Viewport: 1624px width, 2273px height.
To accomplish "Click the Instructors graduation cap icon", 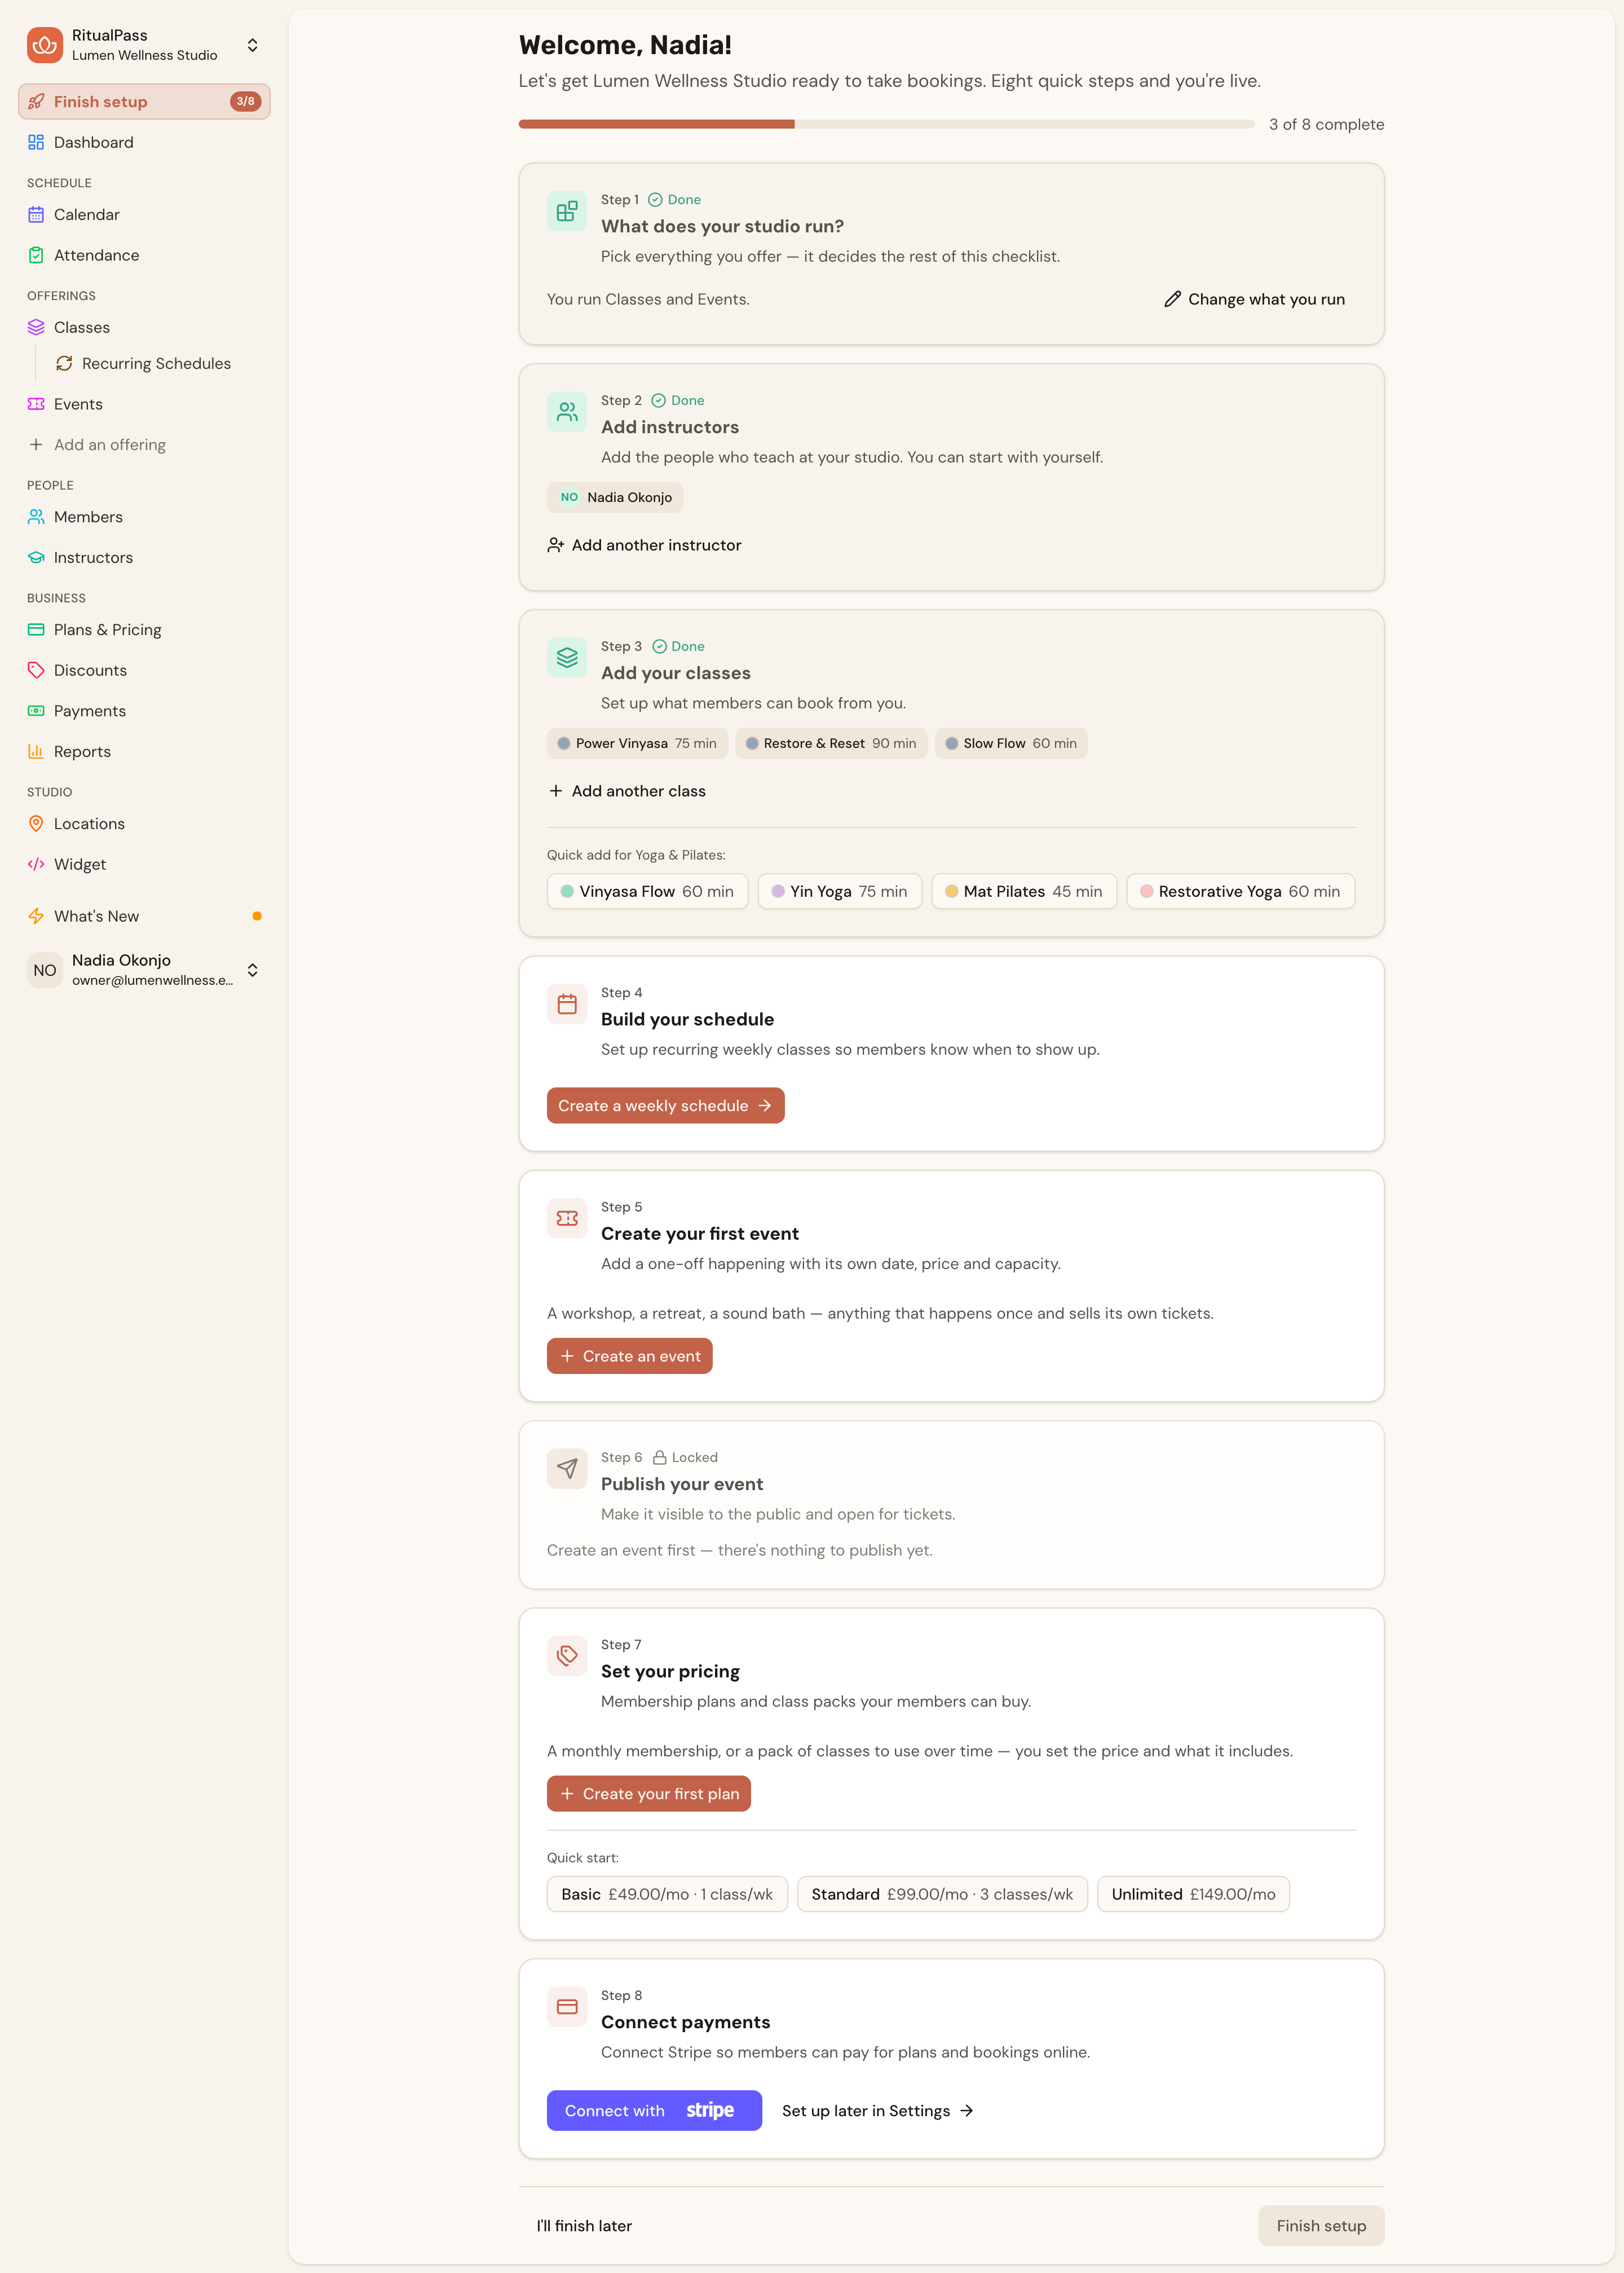I will (36, 557).
